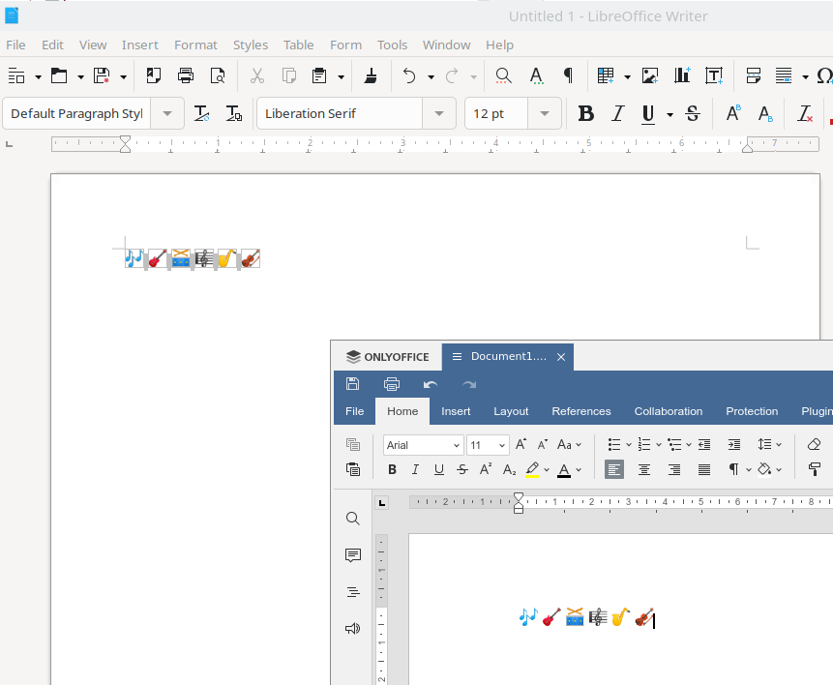Image resolution: width=833 pixels, height=685 pixels.
Task: Toggle Subscript in LibreOffice formatting bar
Action: point(765,114)
